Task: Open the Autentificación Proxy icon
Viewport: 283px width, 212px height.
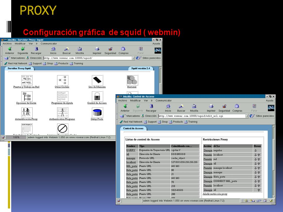Action: (x=27, y=112)
